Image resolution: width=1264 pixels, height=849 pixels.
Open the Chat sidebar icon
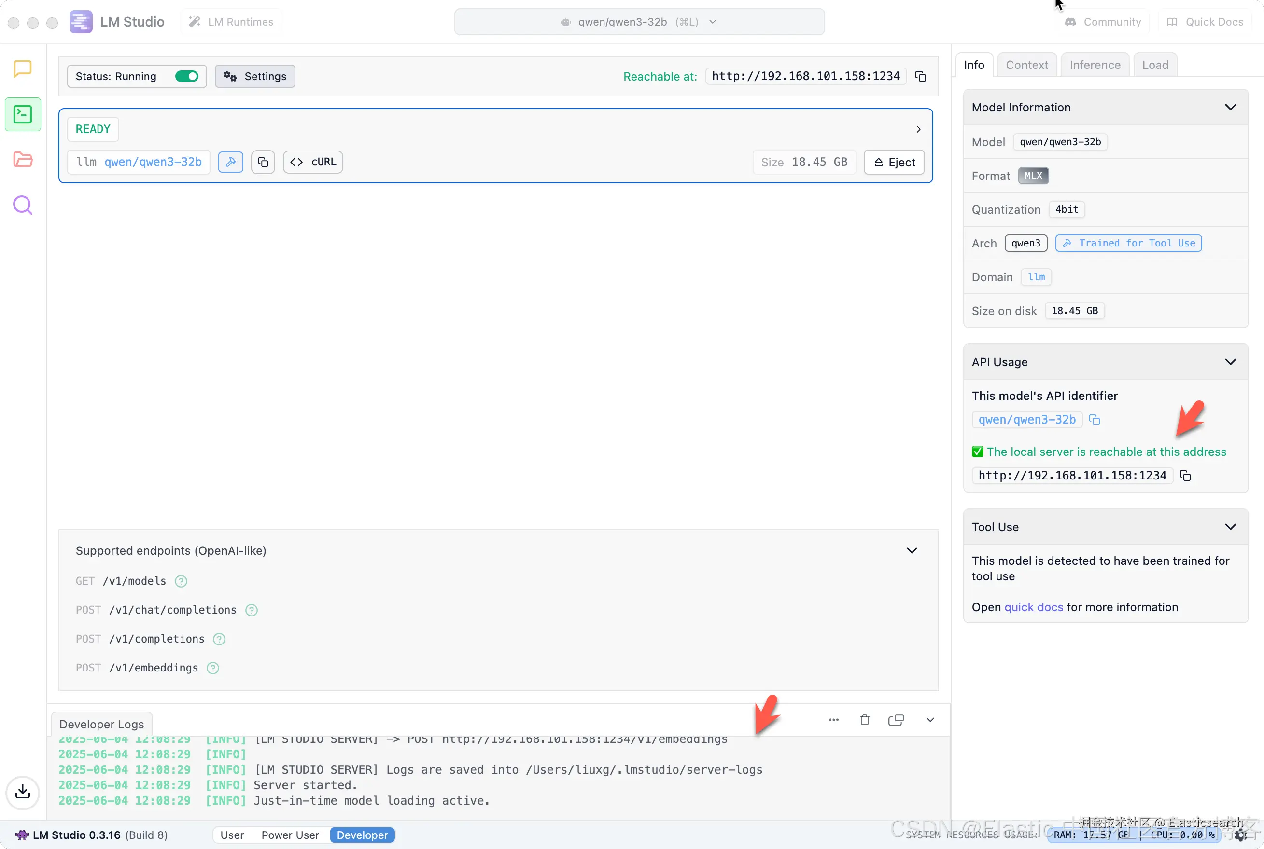click(22, 69)
